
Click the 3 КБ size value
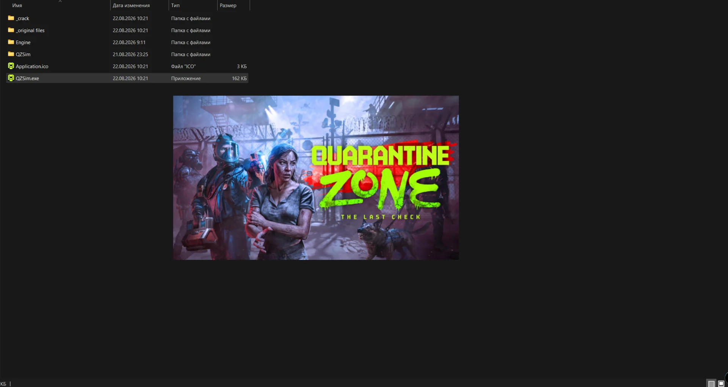tap(242, 66)
